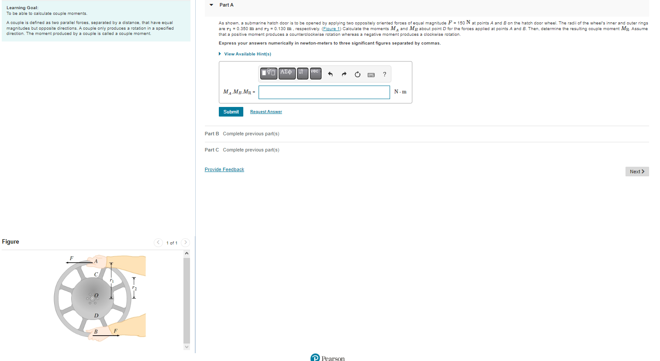
Task: Open the math templates (fraction/root) tool
Action: pyautogui.click(x=269, y=73)
